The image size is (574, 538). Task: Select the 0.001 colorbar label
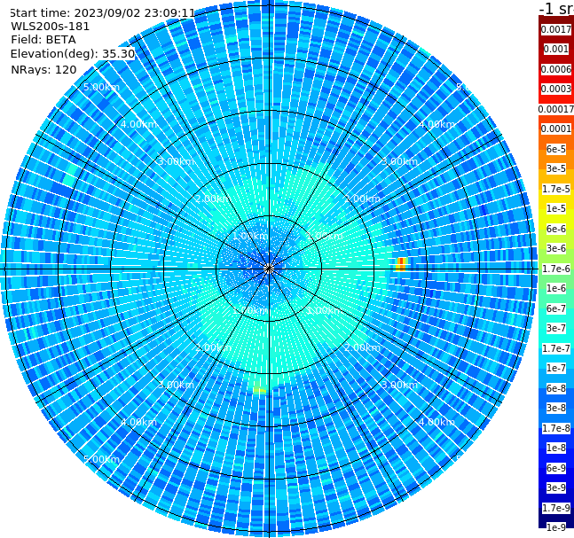[556, 49]
